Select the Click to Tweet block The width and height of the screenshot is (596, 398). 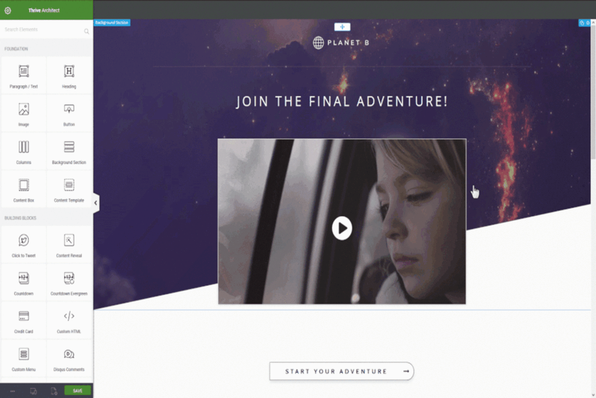click(x=23, y=245)
